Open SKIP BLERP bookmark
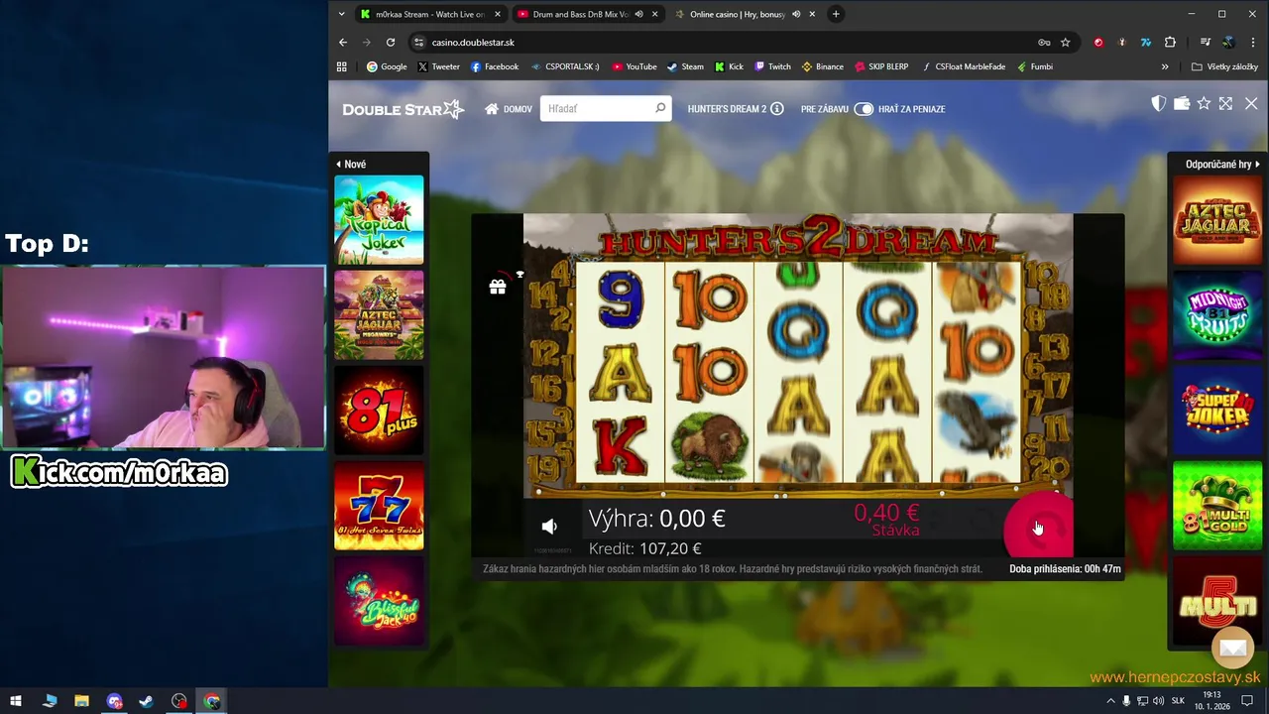 click(881, 66)
